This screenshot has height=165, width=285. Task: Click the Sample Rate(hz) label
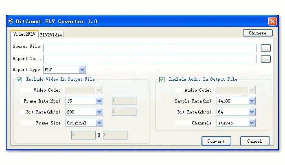pos(193,101)
